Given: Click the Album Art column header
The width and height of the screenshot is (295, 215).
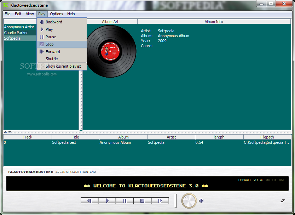Looking at the screenshot, I should pyautogui.click(x=110, y=22).
